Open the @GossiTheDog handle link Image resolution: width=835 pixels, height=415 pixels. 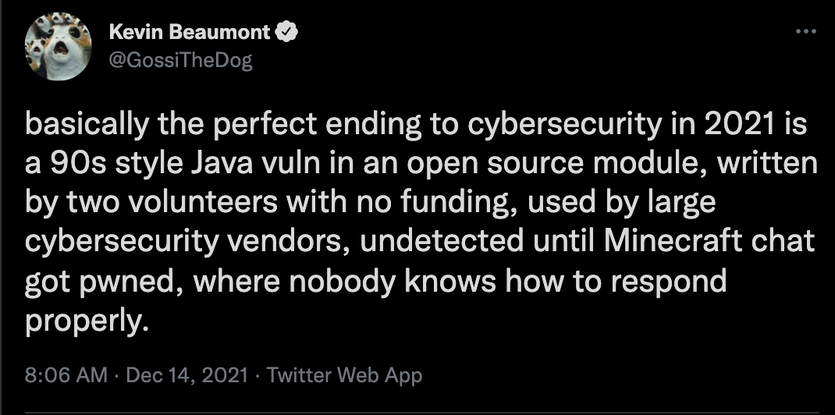tap(180, 61)
